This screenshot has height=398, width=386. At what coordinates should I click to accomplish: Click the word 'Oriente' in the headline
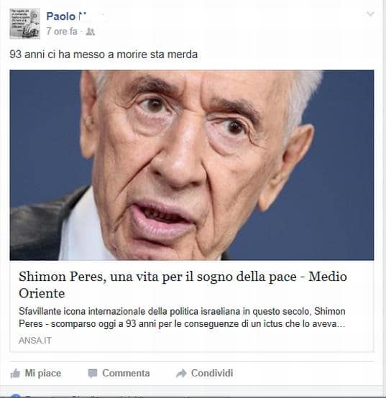(x=42, y=293)
